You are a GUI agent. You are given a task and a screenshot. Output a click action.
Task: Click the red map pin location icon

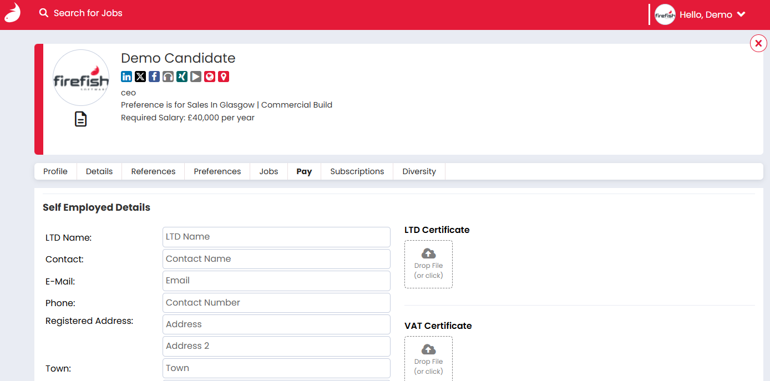point(224,77)
